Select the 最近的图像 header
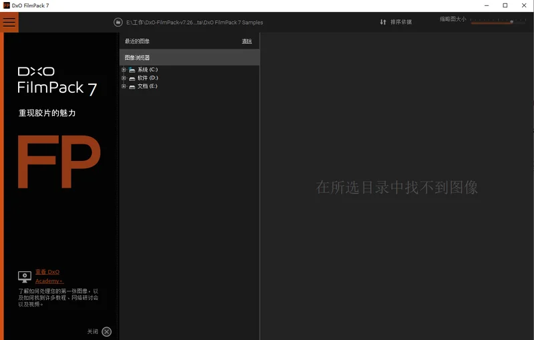The image size is (534, 340). 137,41
